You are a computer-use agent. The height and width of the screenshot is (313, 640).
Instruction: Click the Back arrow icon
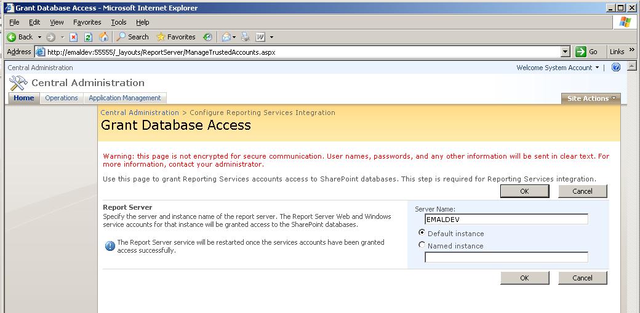(12, 37)
